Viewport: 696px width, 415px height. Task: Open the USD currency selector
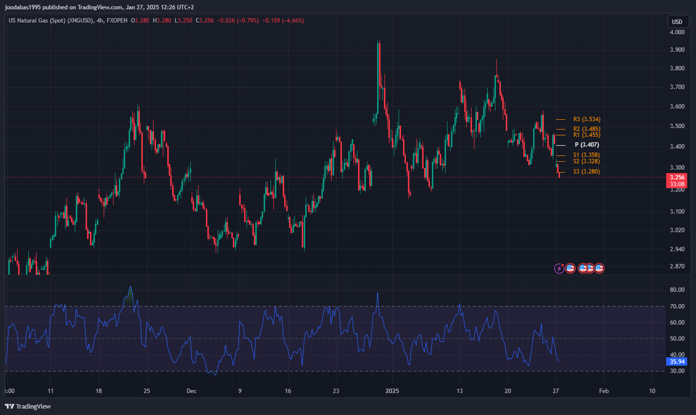pos(677,22)
